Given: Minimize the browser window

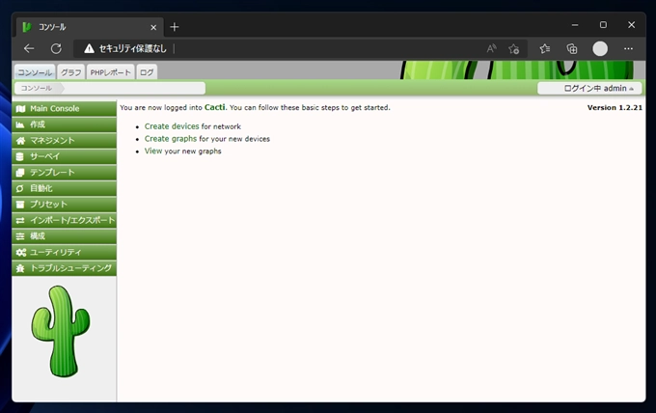Looking at the screenshot, I should (575, 25).
